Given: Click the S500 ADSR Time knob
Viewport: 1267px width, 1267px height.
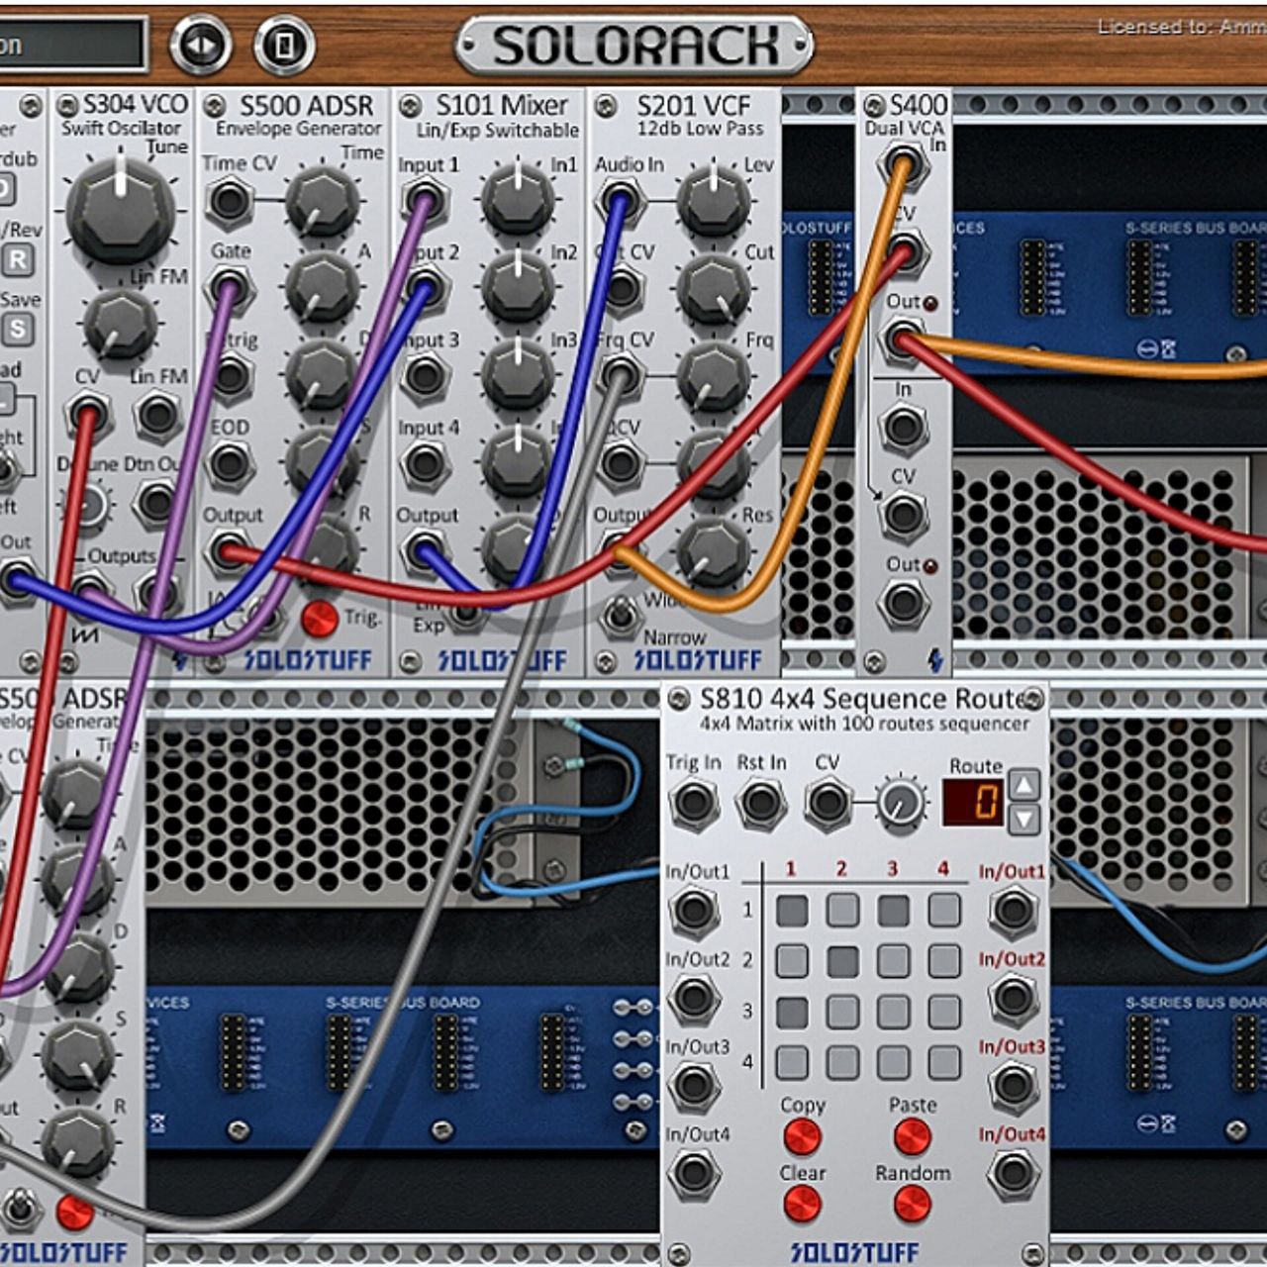Looking at the screenshot, I should click(x=322, y=202).
